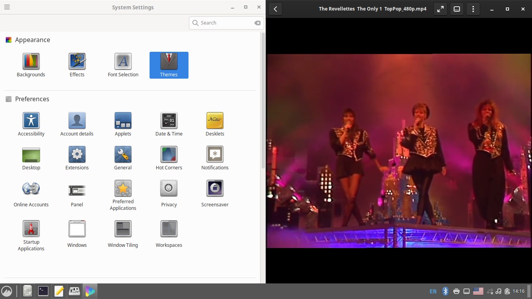Click the settings Search field
The width and height of the screenshot is (532, 299).
226,23
